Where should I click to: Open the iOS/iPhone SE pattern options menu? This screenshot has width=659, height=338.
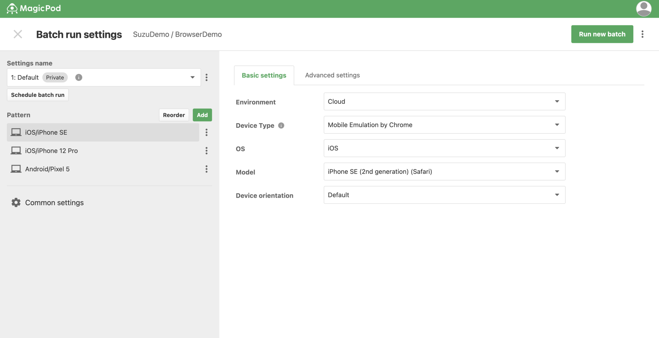(x=207, y=132)
